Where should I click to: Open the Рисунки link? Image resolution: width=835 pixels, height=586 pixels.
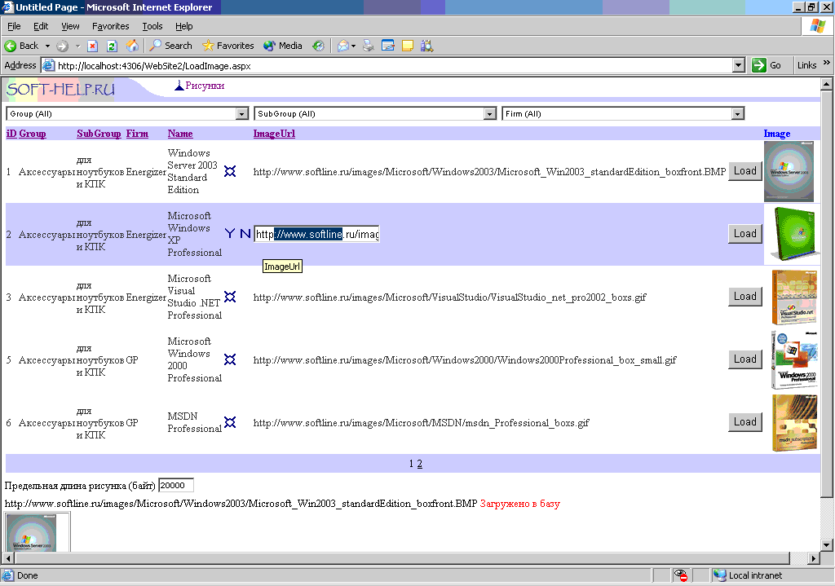click(205, 86)
